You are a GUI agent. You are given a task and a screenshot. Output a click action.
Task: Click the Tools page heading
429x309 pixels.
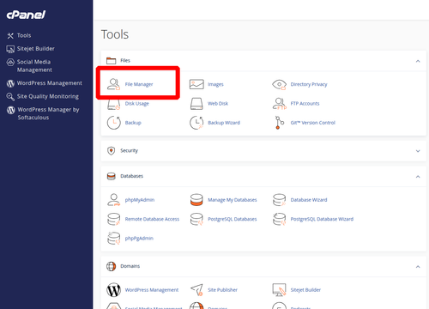tap(115, 34)
